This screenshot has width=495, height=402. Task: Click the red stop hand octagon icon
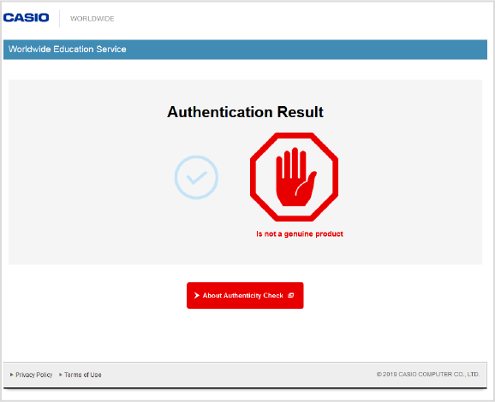coord(294,177)
